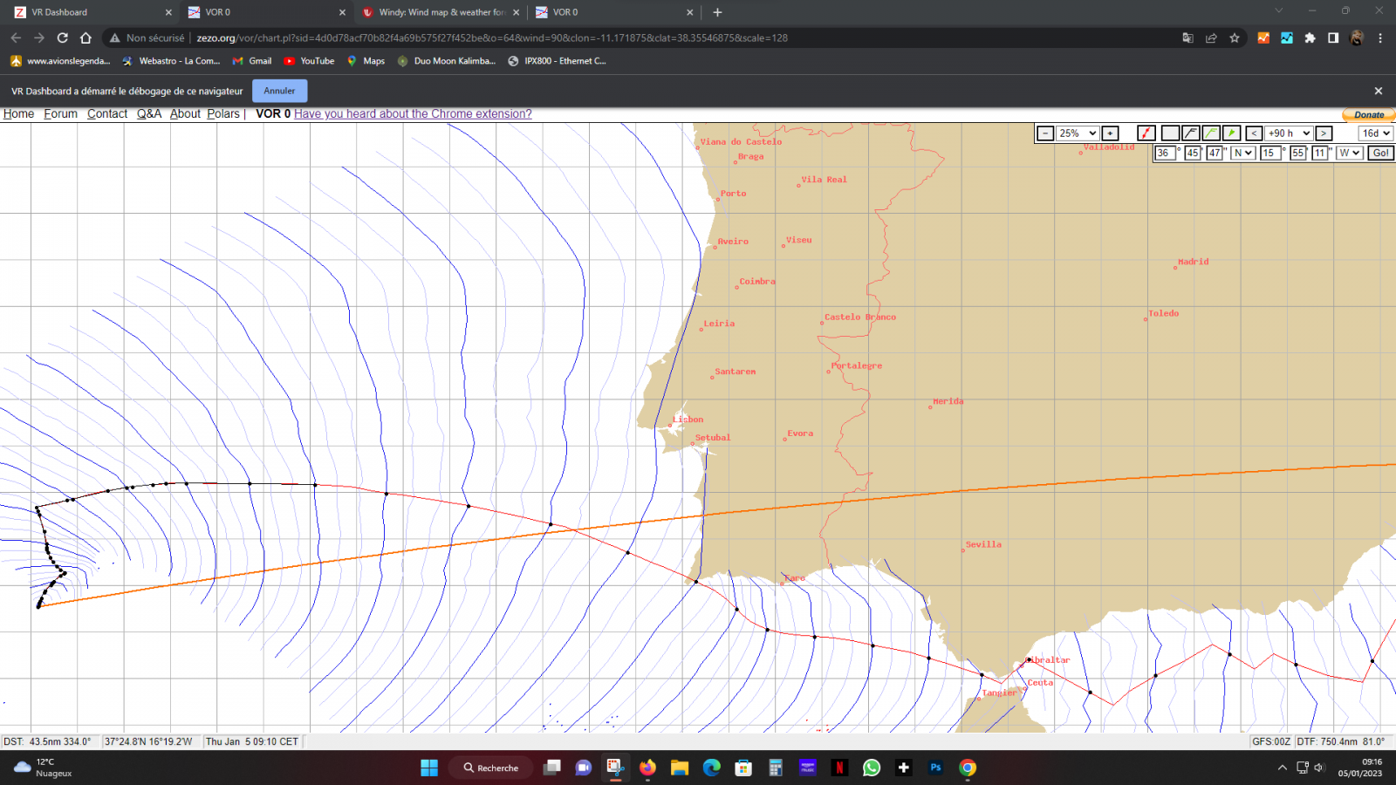1396x785 pixels.
Task: Bookmark this page with the star icon
Action: click(x=1235, y=38)
